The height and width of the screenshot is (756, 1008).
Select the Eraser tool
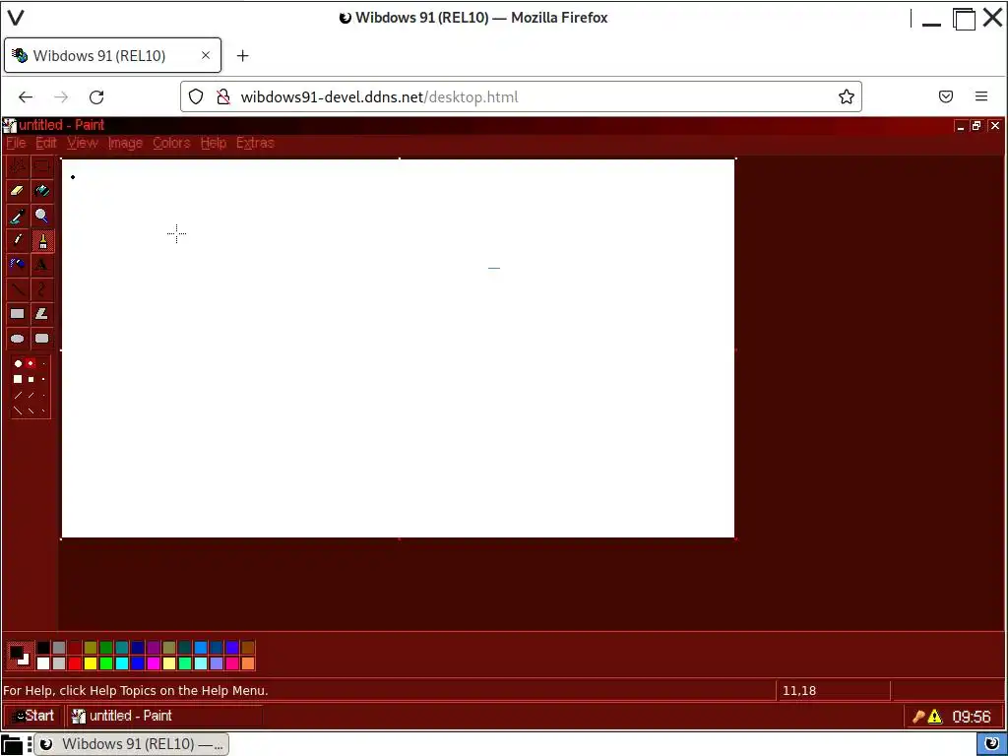pos(18,191)
